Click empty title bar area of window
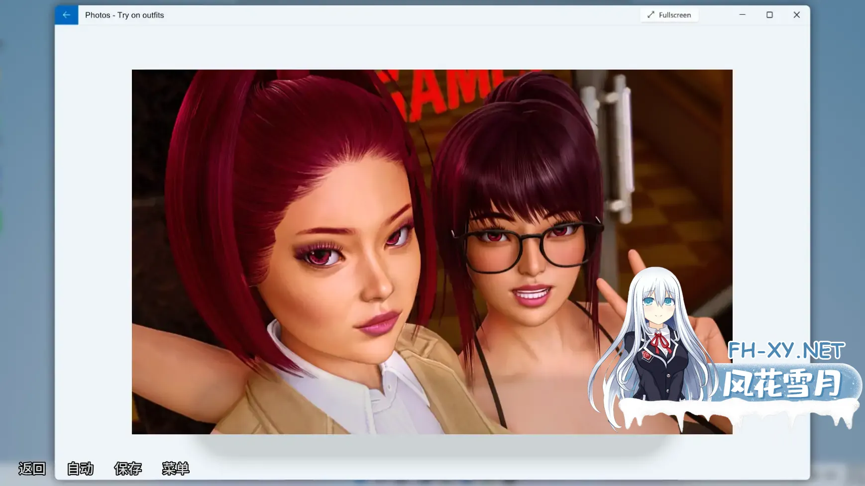 (398, 15)
